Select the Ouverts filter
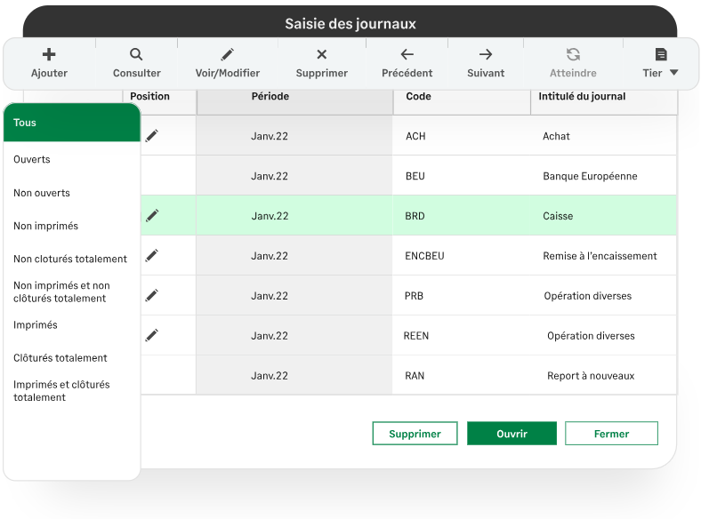Image resolution: width=717 pixels, height=519 pixels. (x=30, y=159)
